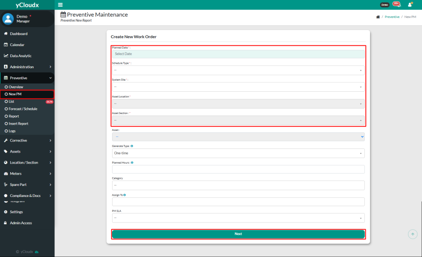
Task: Open the Schedule Type dropdown
Action: 238,70
